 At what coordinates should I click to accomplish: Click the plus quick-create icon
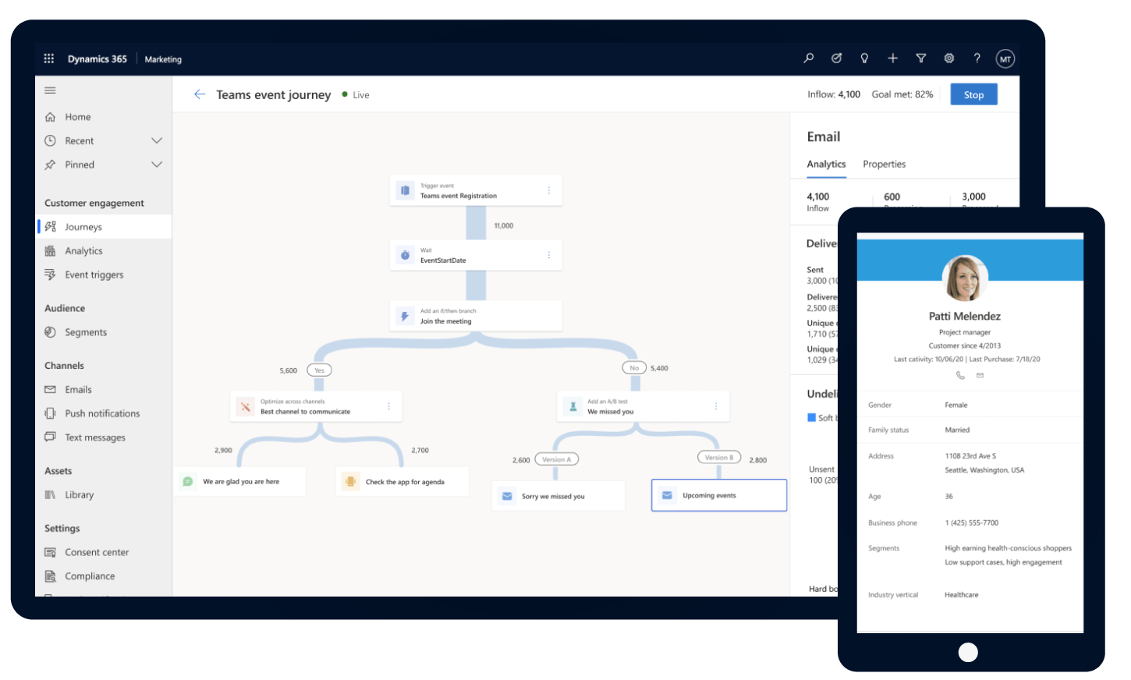point(892,58)
